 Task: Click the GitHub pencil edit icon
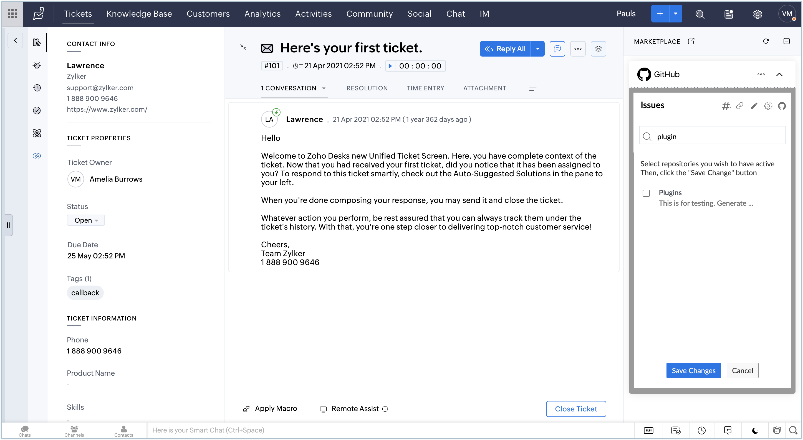coord(754,106)
